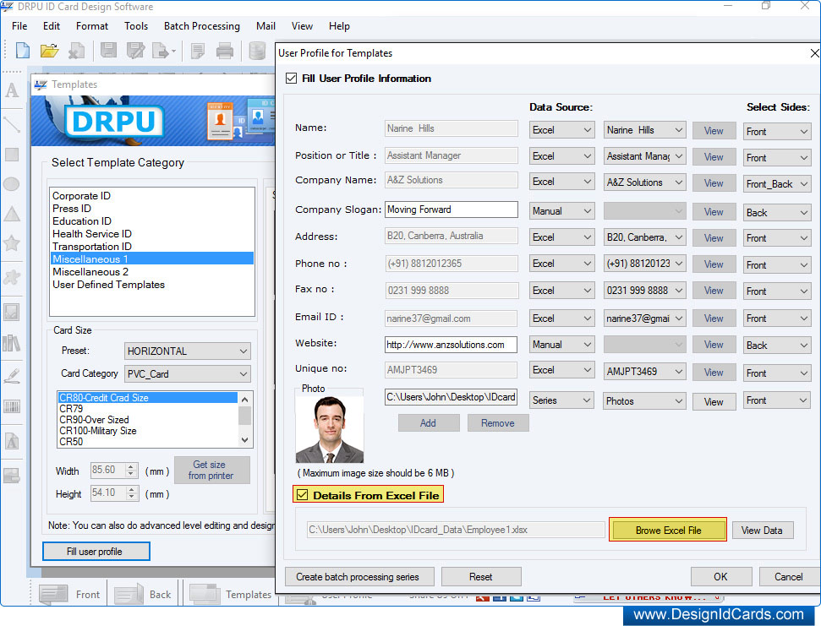The height and width of the screenshot is (626, 821).
Task: Click the Save with pencil toolbar icon
Action: 135,51
